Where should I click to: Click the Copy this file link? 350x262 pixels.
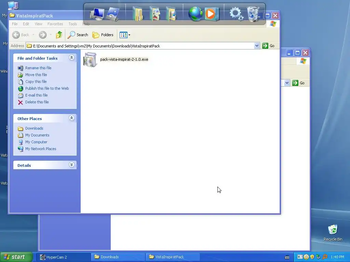pyautogui.click(x=36, y=82)
